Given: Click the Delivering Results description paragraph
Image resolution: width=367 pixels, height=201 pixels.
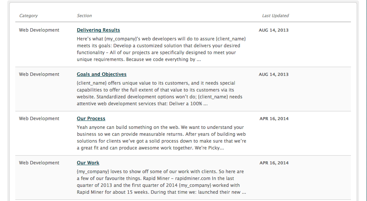Looking at the screenshot, I should [161, 49].
